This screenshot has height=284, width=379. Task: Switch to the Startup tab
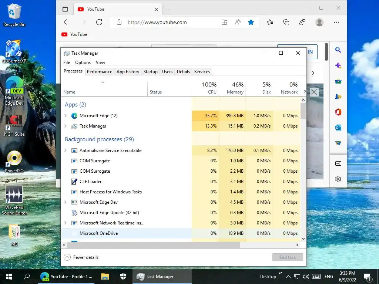pyautogui.click(x=150, y=72)
